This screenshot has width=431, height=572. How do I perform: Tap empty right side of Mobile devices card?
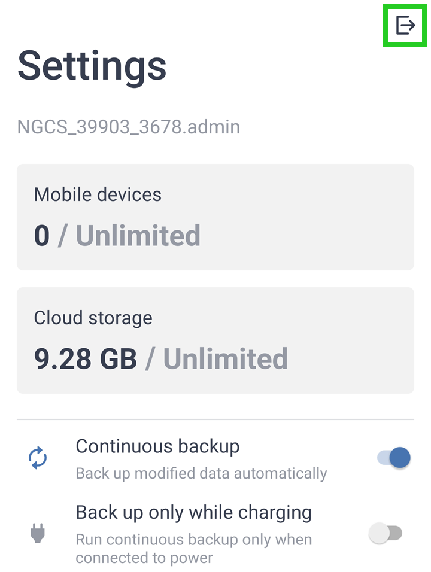point(335,217)
